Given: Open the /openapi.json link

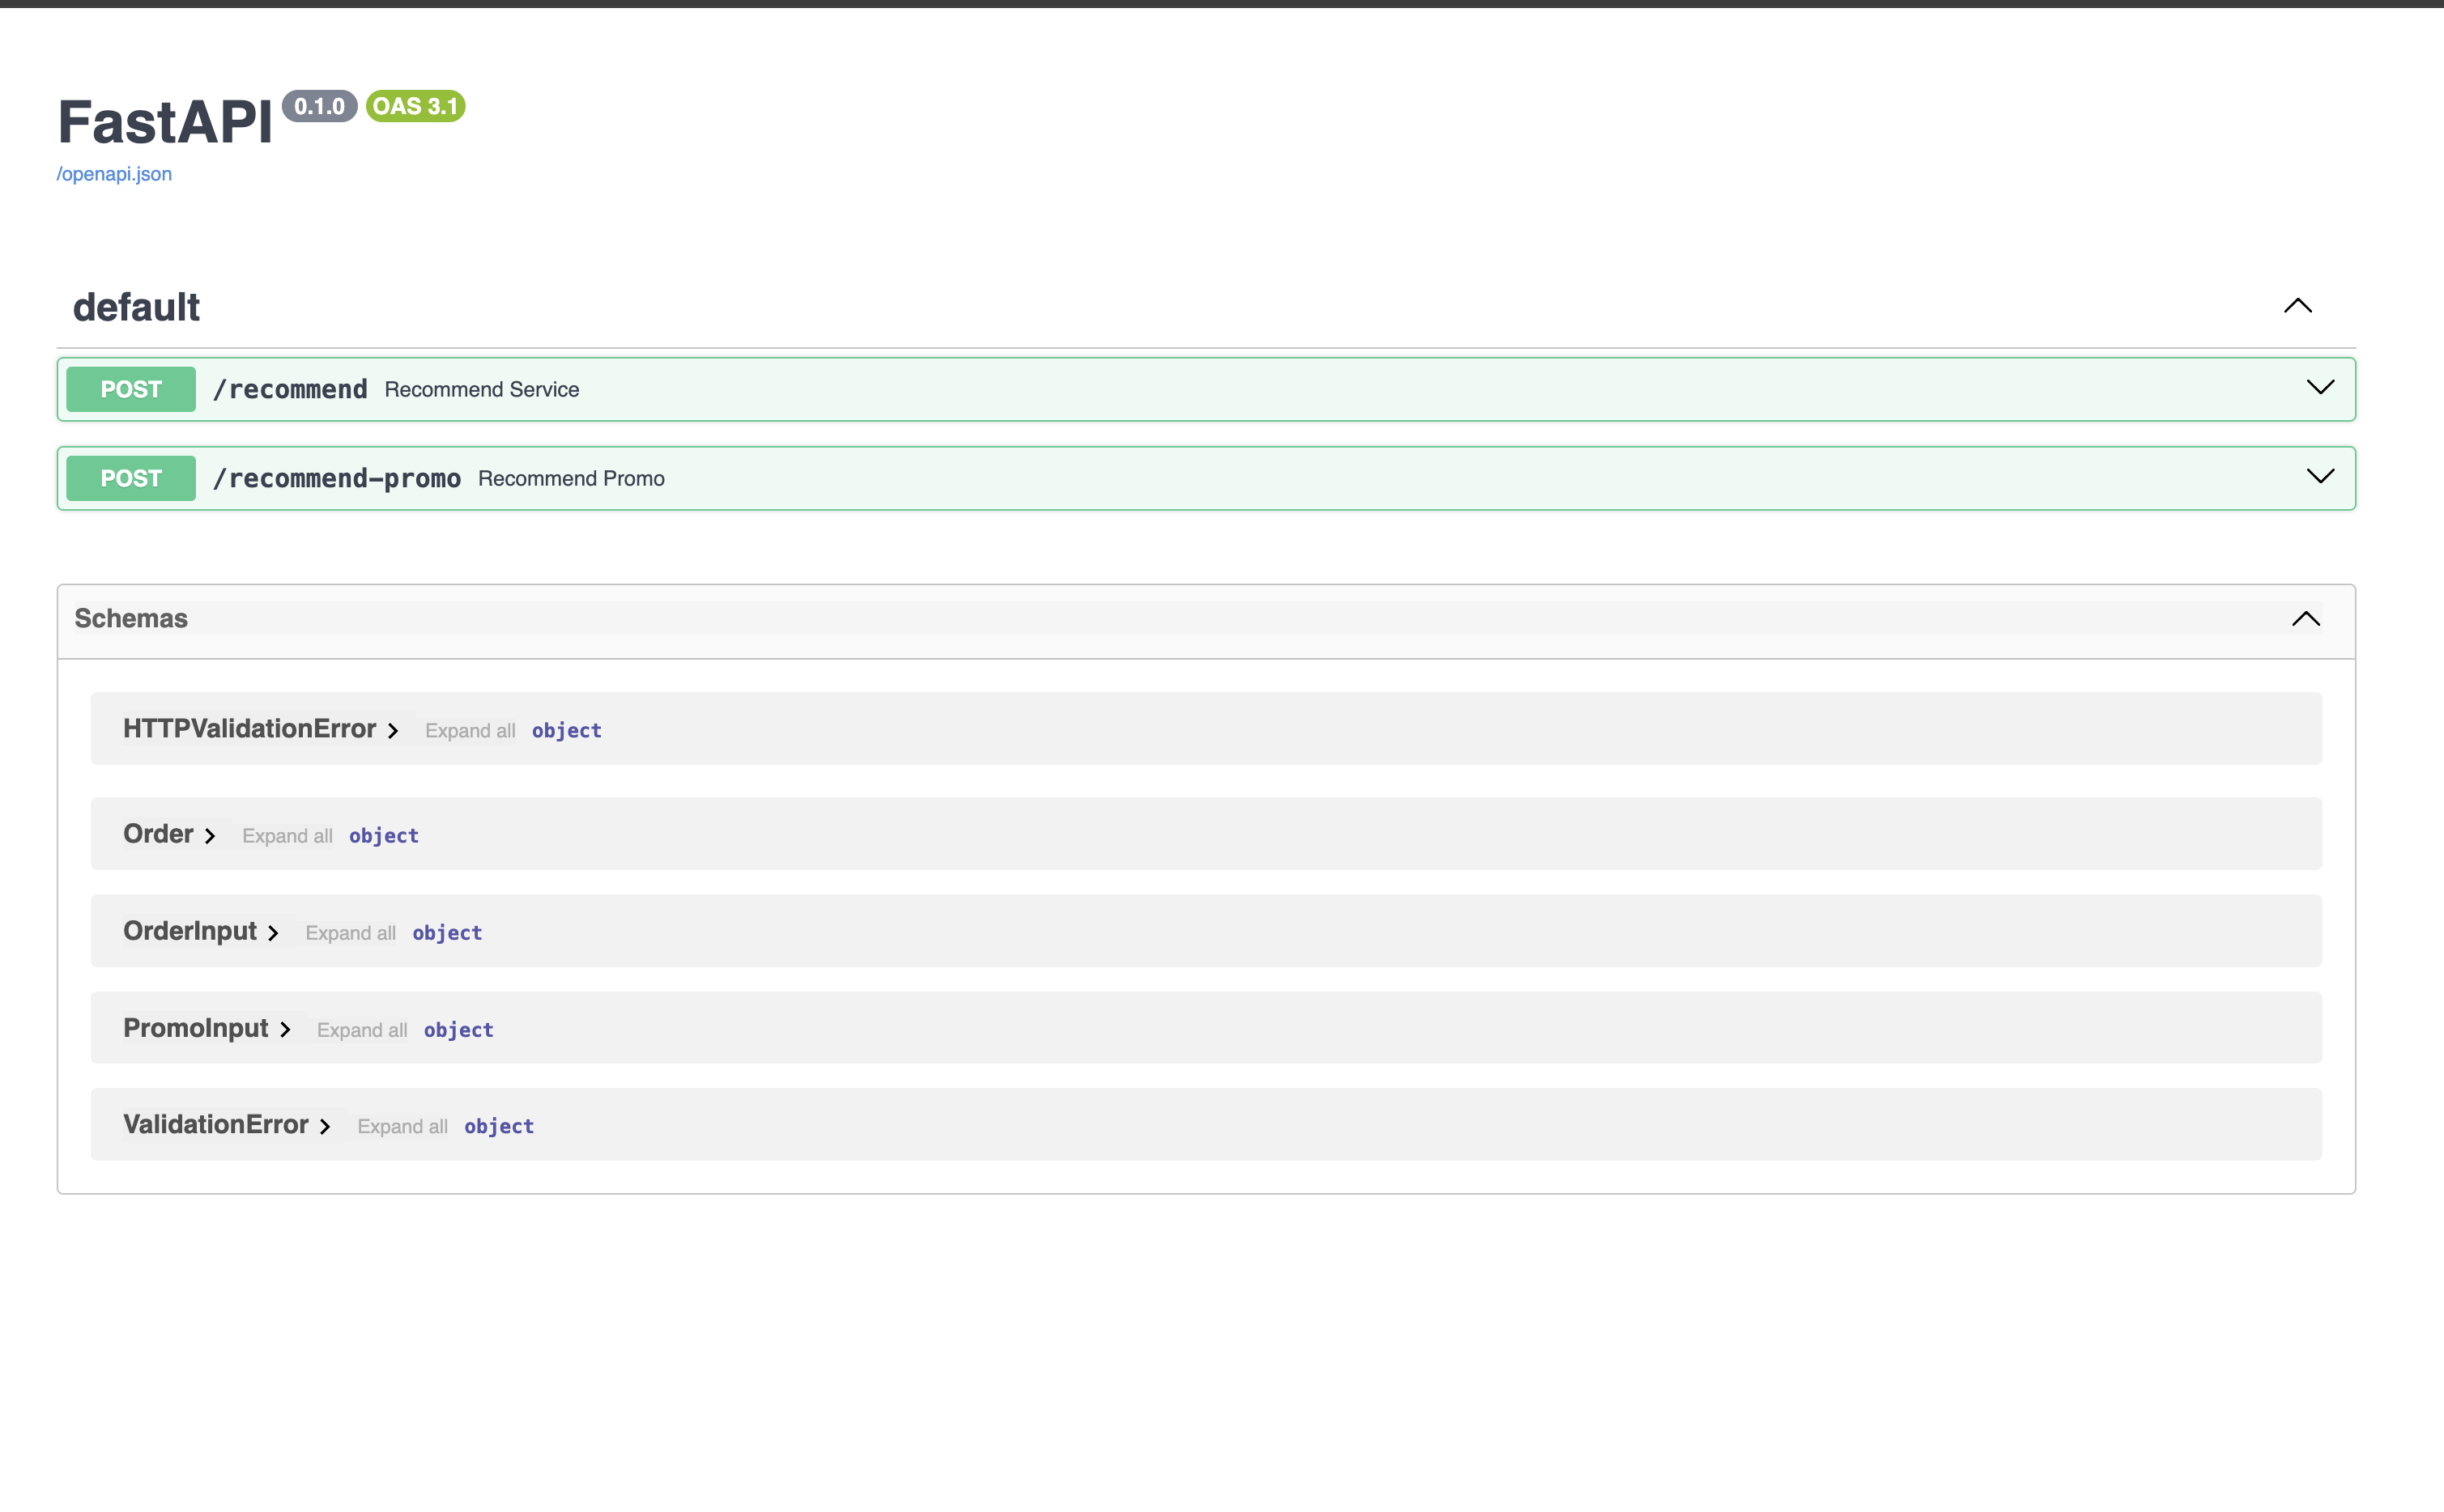Looking at the screenshot, I should (x=114, y=174).
